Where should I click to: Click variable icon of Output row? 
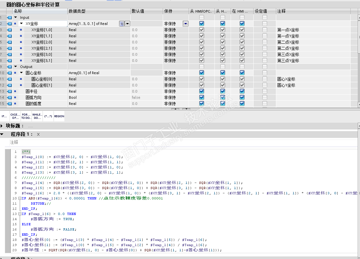(9, 67)
